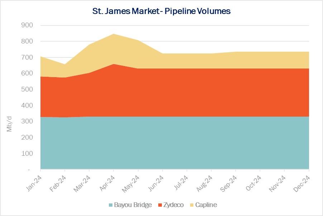The width and height of the screenshot is (323, 216).
Task: Select the Capline legend color swatch
Action: 192,205
